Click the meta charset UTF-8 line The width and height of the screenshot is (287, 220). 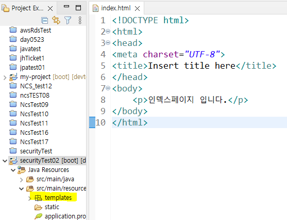tap(168, 54)
